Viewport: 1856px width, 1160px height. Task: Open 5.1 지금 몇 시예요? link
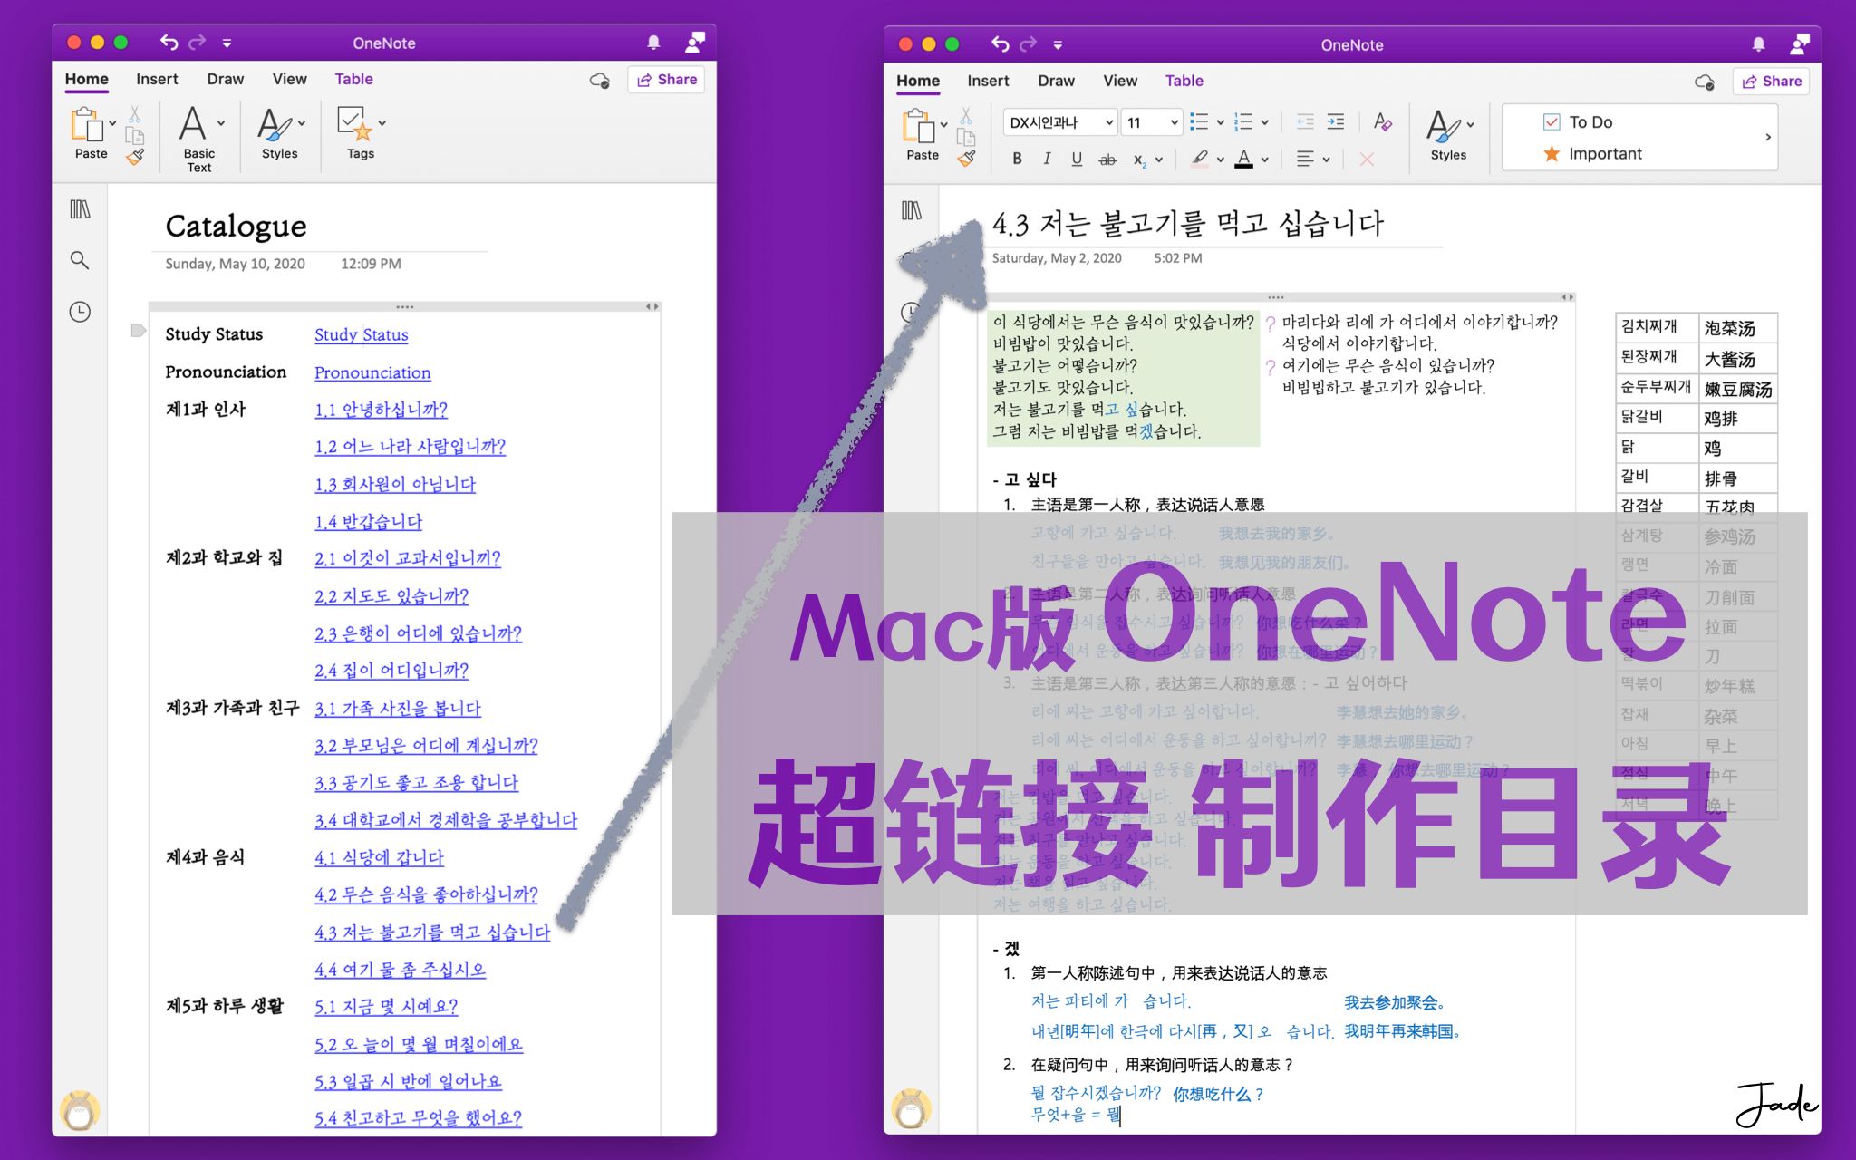(386, 1007)
